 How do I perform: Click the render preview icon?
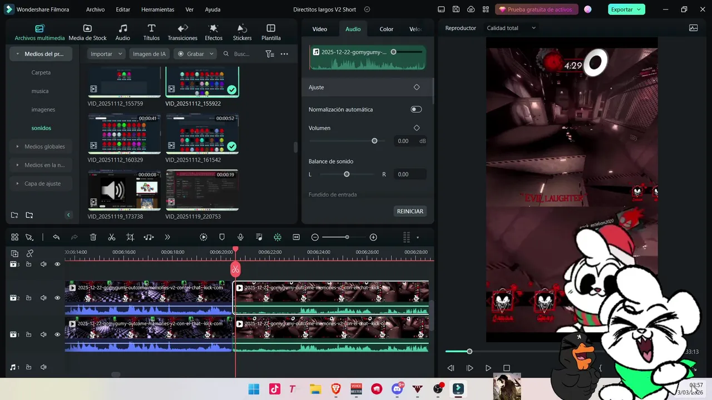click(x=204, y=237)
